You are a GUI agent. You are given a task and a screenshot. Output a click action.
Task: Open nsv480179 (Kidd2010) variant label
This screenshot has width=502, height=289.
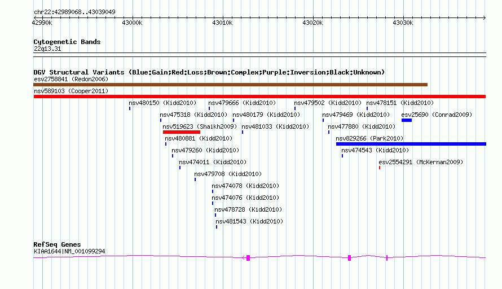(x=266, y=115)
